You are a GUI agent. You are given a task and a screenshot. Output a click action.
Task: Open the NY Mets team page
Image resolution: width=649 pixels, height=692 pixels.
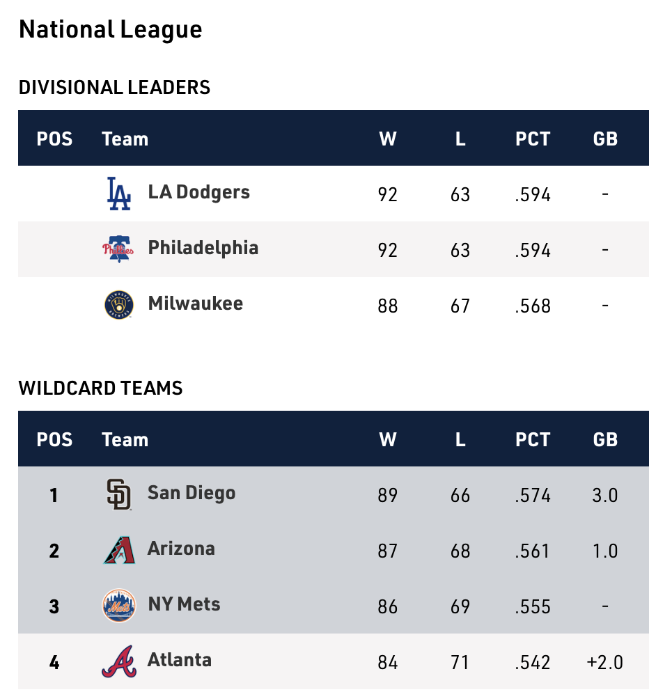click(x=184, y=604)
